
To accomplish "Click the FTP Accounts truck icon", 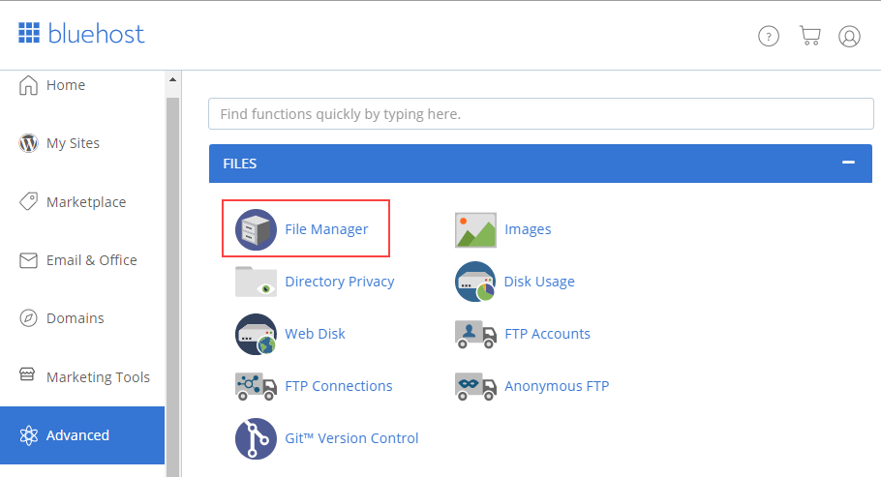I will 475,334.
